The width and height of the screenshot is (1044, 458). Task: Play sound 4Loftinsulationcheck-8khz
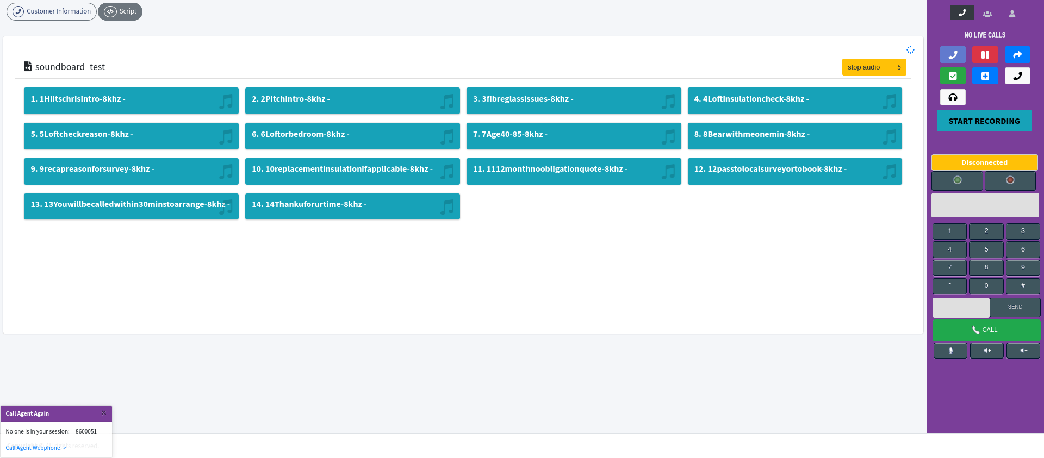794,101
